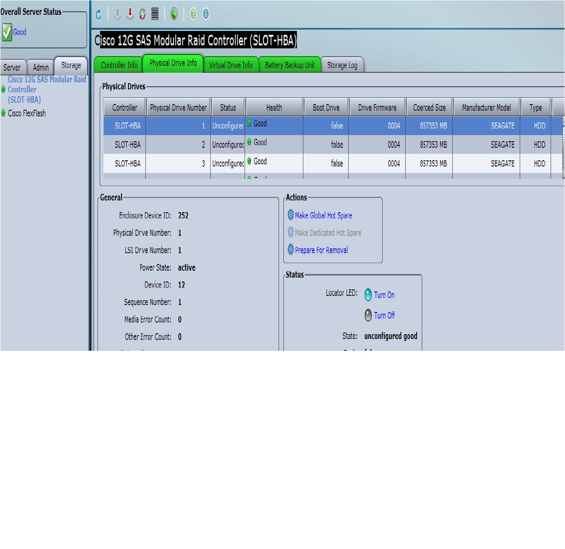Select physical drive number 2 cell
This screenshot has width=565, height=549.
click(178, 145)
